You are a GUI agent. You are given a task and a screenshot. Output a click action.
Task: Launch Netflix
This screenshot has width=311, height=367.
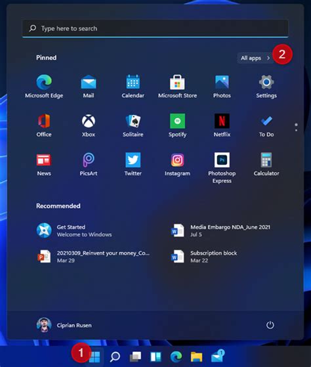click(222, 125)
